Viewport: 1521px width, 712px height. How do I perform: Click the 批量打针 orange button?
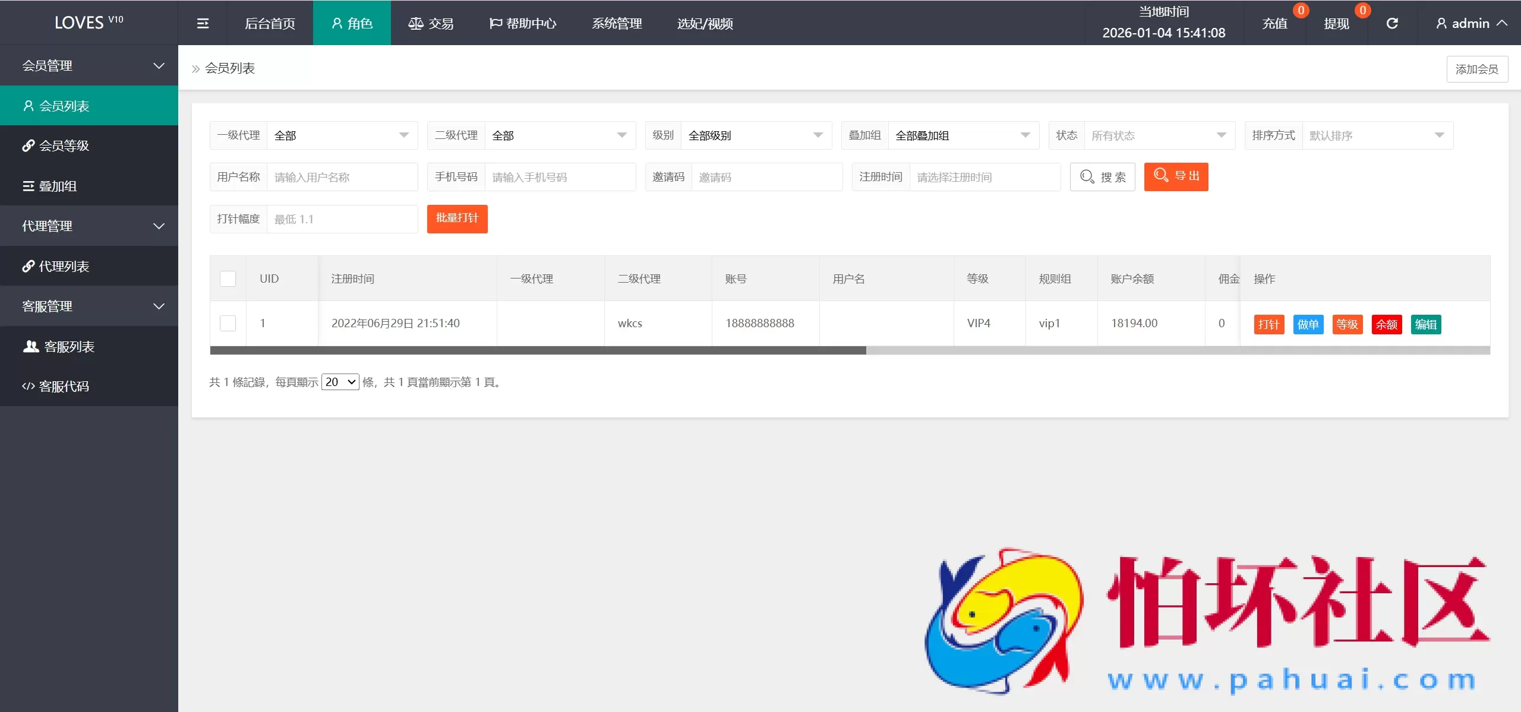[x=457, y=219]
